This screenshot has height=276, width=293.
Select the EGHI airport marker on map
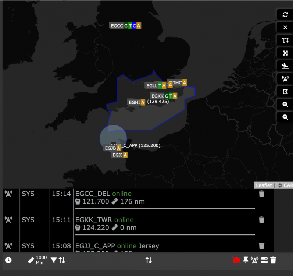[134, 102]
